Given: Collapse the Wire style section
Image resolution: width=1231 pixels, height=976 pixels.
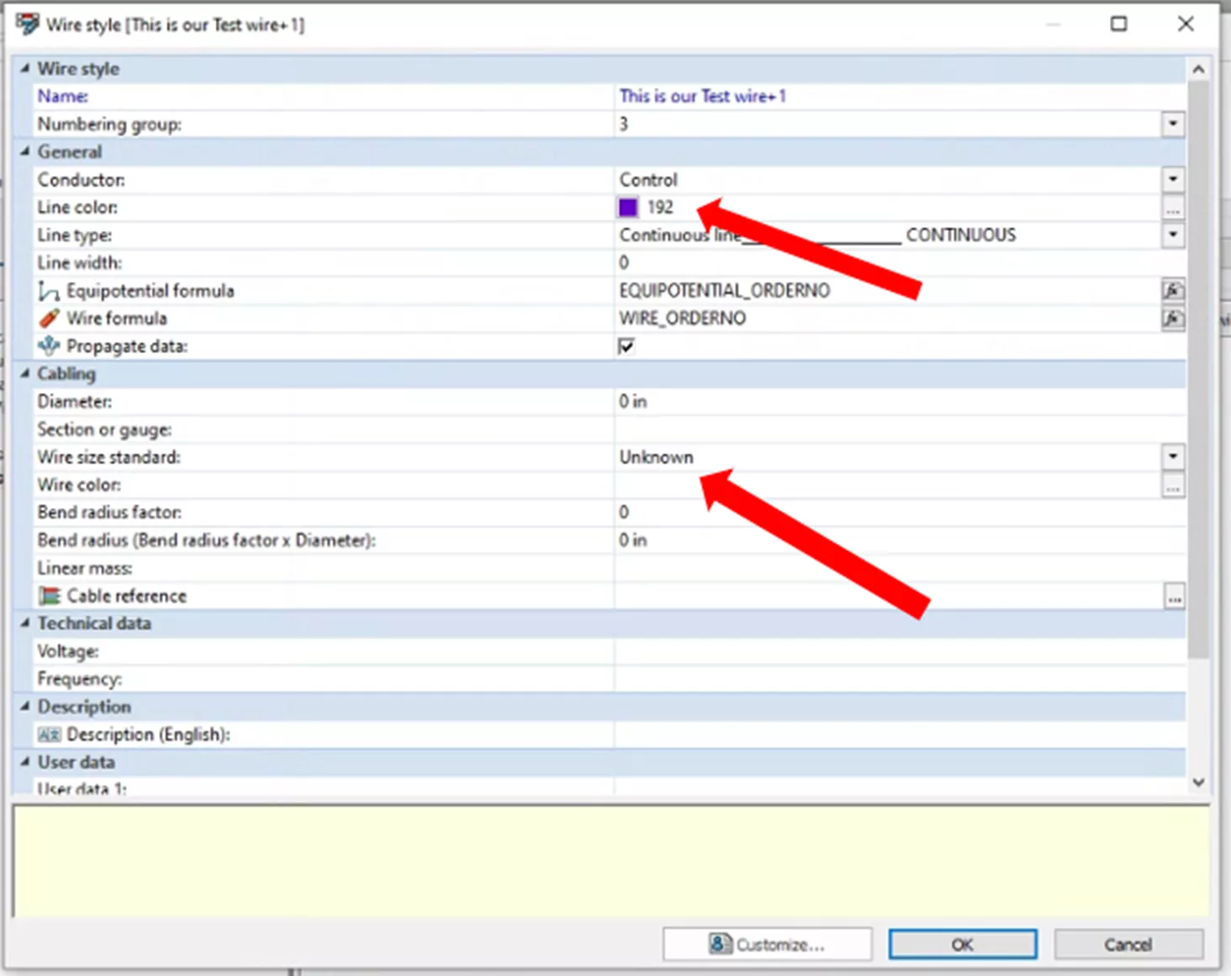Looking at the screenshot, I should click(24, 68).
